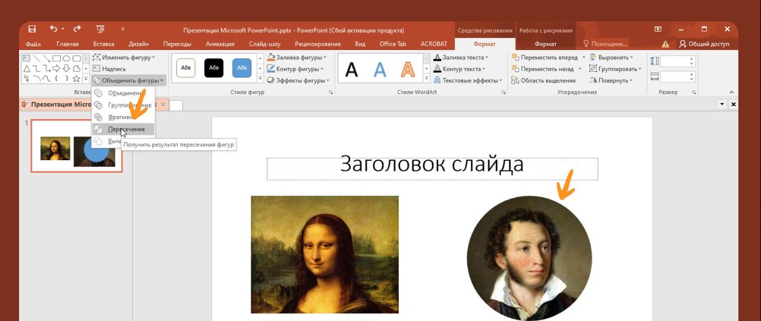Open the quick access toolbar customize arrow
This screenshot has height=321, width=761.
[123, 29]
